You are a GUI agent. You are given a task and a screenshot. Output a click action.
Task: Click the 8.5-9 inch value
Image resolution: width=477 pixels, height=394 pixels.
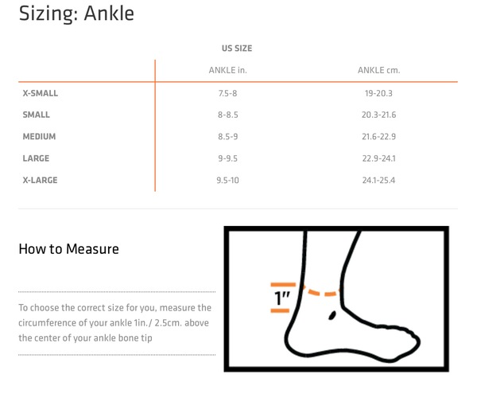(227, 136)
